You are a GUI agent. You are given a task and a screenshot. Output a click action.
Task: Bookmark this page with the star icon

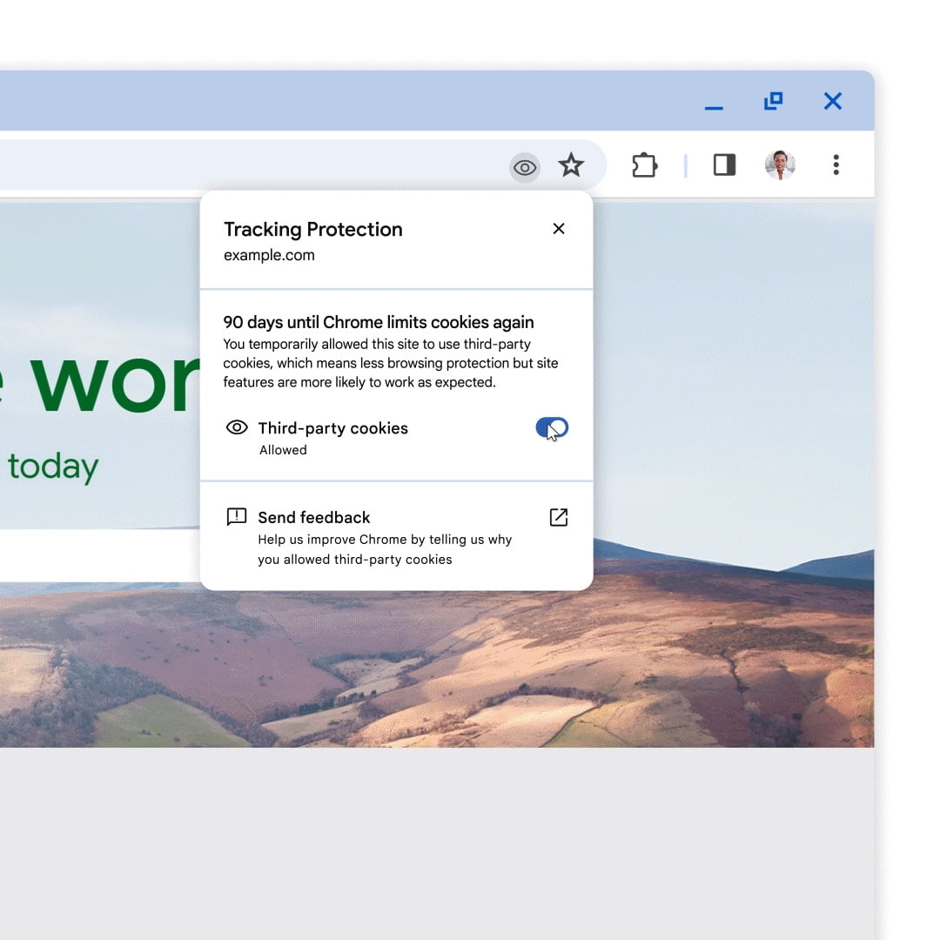tap(571, 165)
